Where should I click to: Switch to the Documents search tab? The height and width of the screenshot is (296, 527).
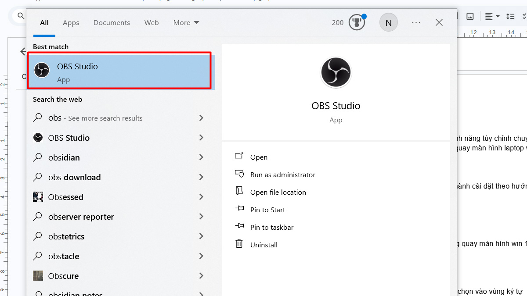point(112,22)
